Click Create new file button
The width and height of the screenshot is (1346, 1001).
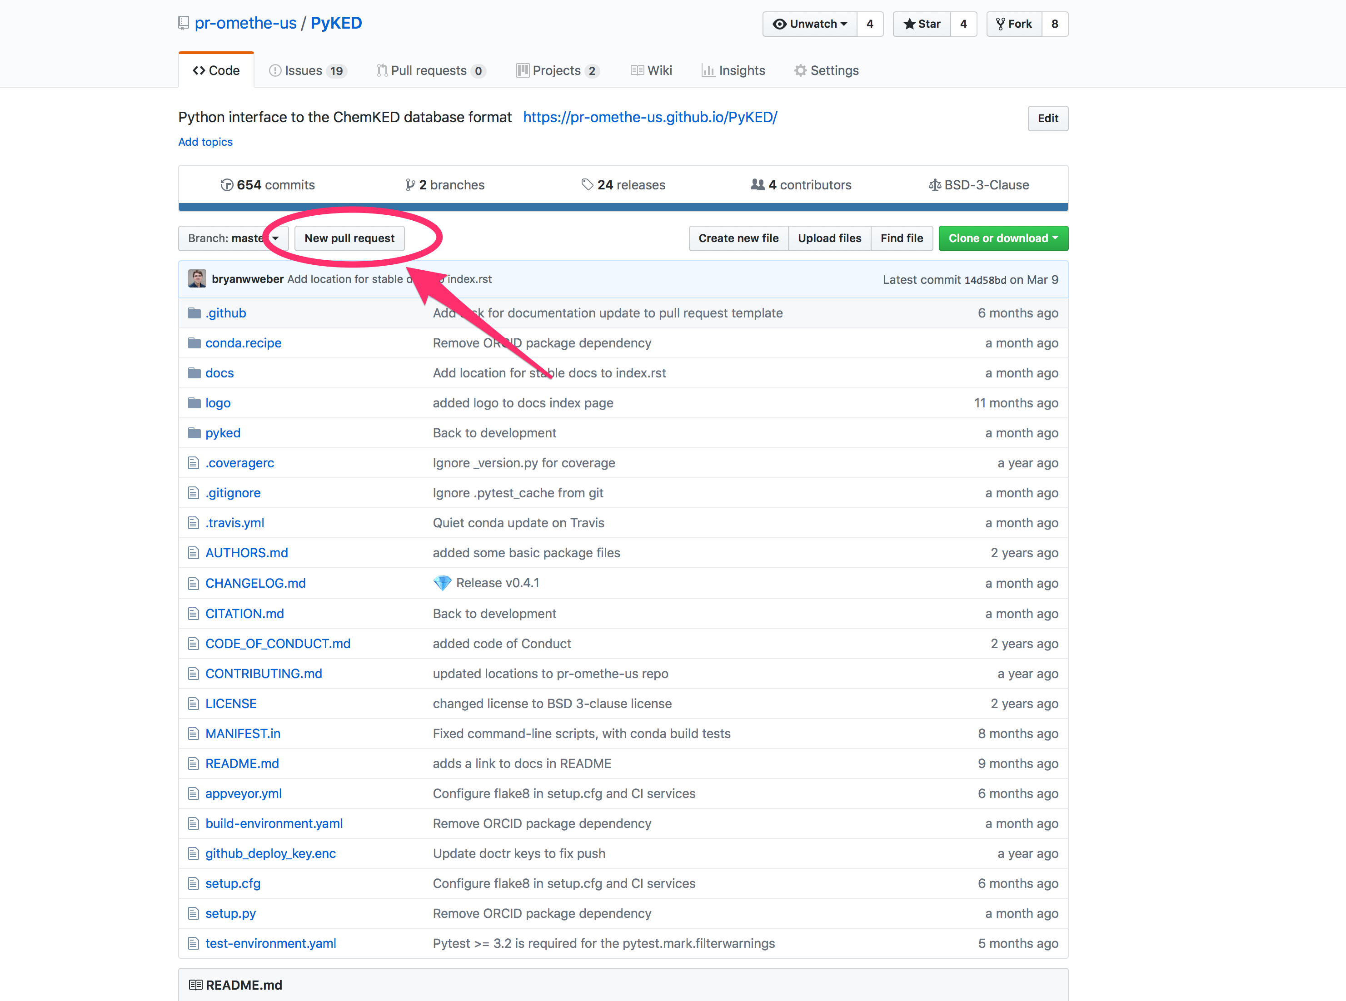point(738,238)
